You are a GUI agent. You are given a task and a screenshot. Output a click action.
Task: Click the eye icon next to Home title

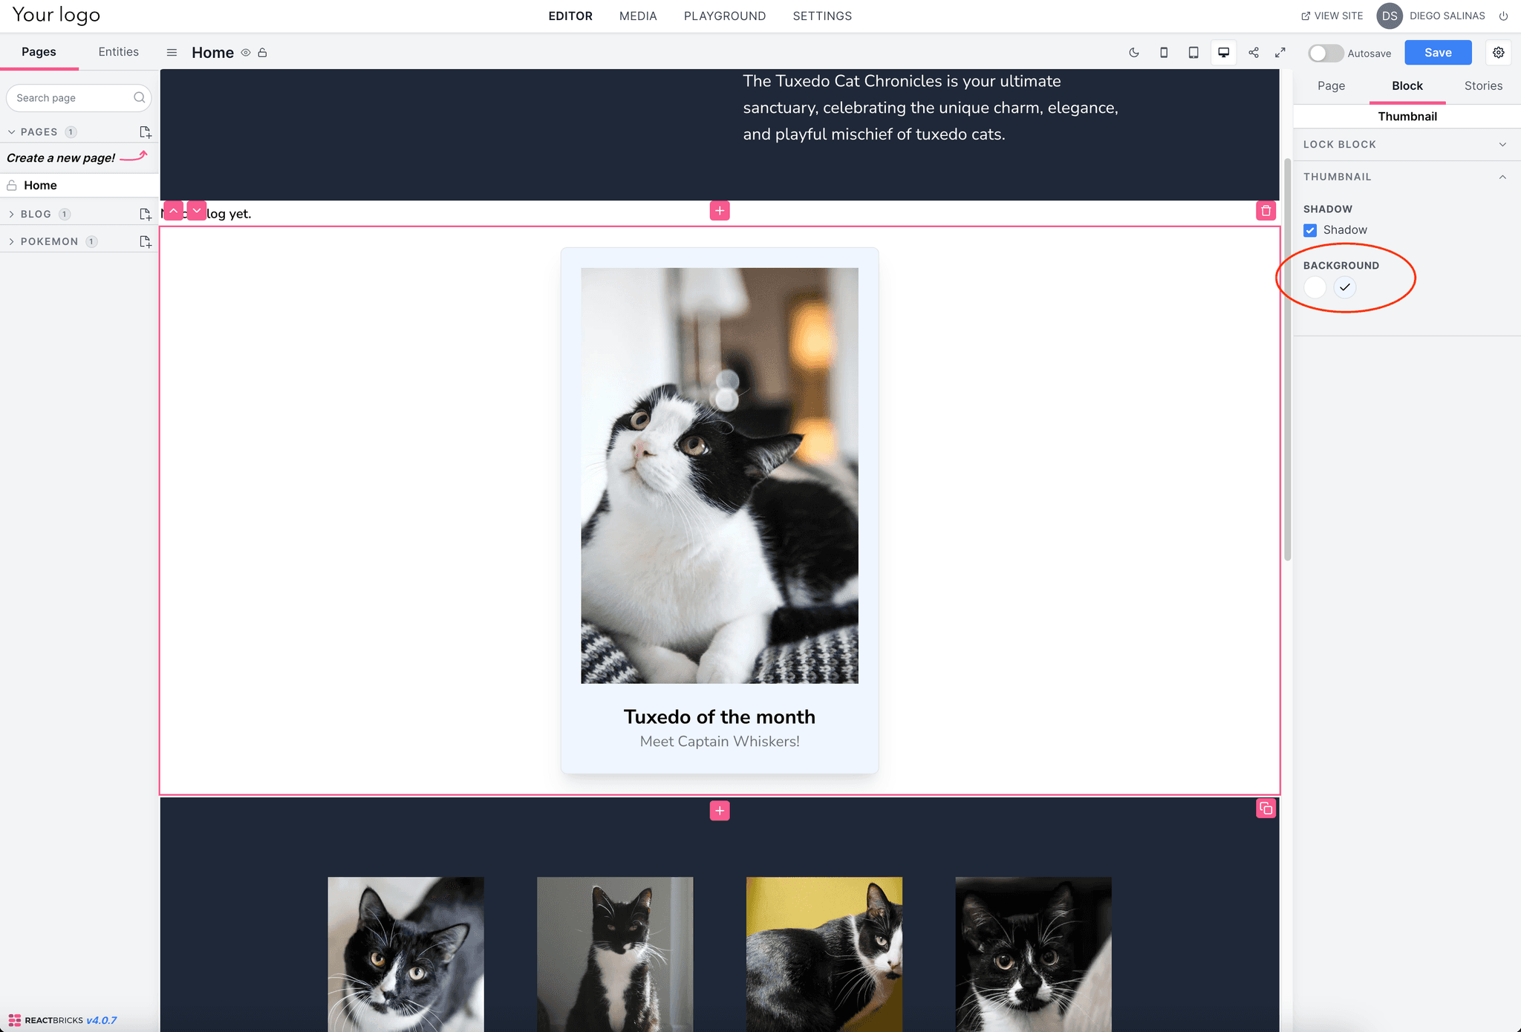coord(246,53)
